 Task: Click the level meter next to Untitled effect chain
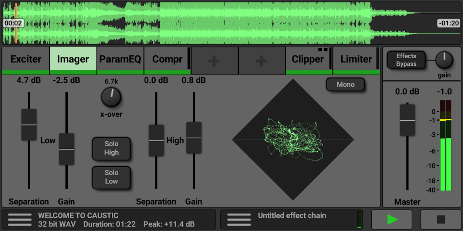point(359,219)
